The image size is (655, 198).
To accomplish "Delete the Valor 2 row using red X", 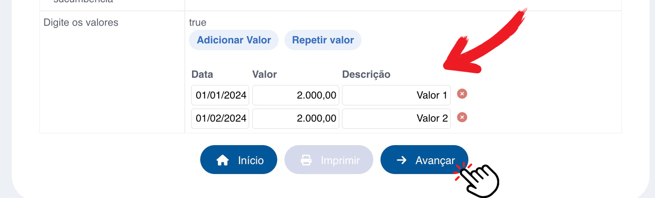I will click(x=462, y=118).
